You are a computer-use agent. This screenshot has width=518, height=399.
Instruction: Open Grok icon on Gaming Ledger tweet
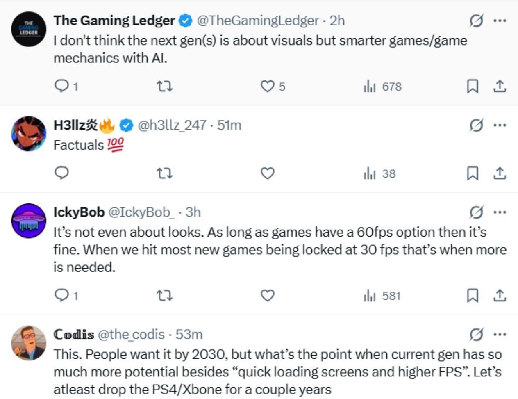476,21
